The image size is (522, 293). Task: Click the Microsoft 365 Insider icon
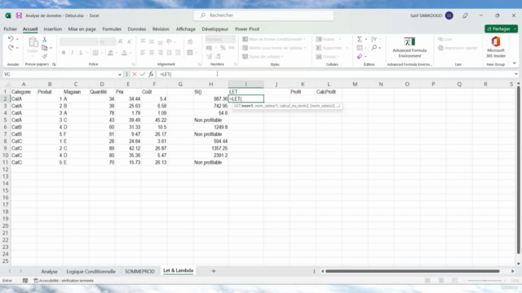point(496,47)
